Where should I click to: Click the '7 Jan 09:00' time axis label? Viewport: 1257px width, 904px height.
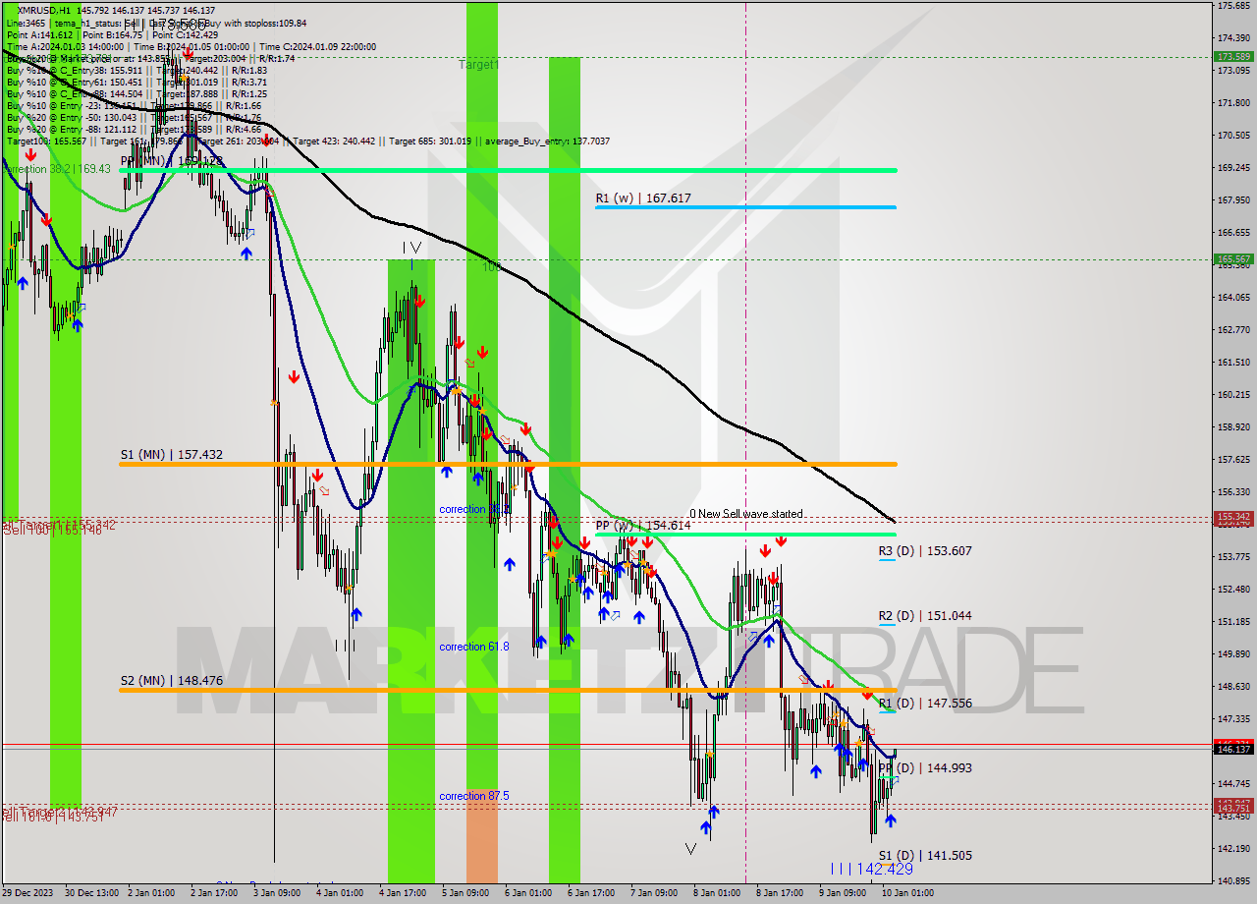655,893
